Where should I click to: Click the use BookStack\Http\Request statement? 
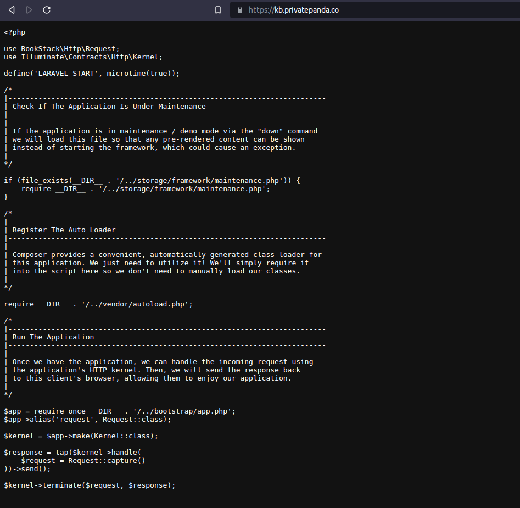click(x=61, y=48)
